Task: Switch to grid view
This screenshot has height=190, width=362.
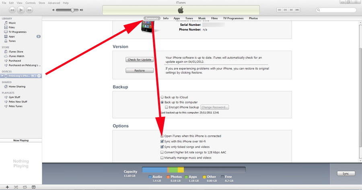Action: click(x=291, y=10)
